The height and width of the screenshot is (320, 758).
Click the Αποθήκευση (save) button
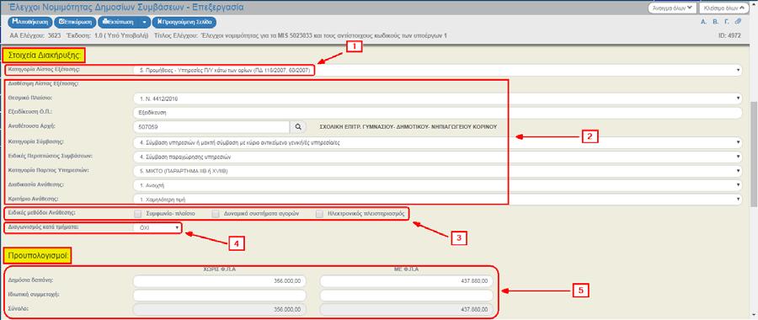pos(29,22)
